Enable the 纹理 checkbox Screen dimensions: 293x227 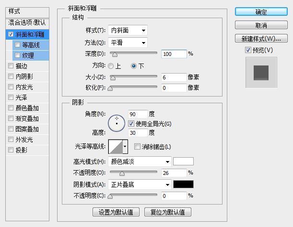17,55
